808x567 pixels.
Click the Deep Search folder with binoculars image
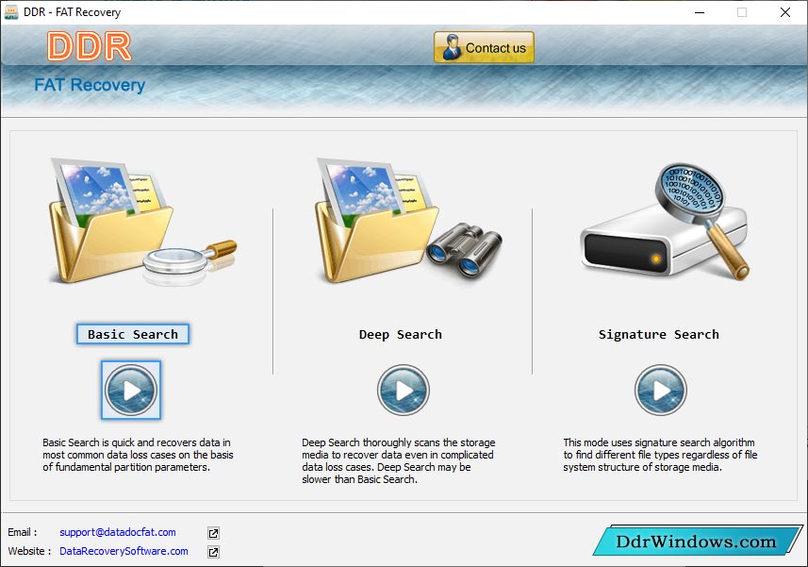coord(408,220)
